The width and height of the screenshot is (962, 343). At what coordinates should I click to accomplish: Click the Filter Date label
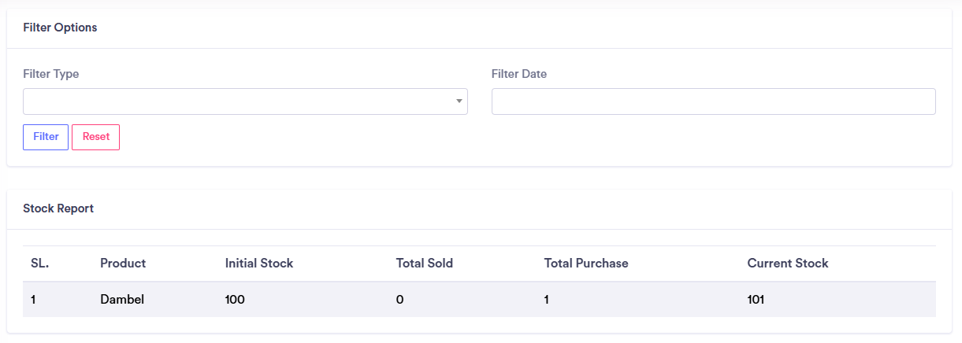(x=518, y=74)
